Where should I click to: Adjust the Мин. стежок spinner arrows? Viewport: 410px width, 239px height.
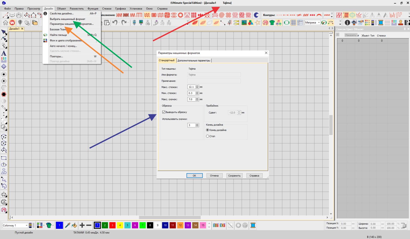click(197, 93)
